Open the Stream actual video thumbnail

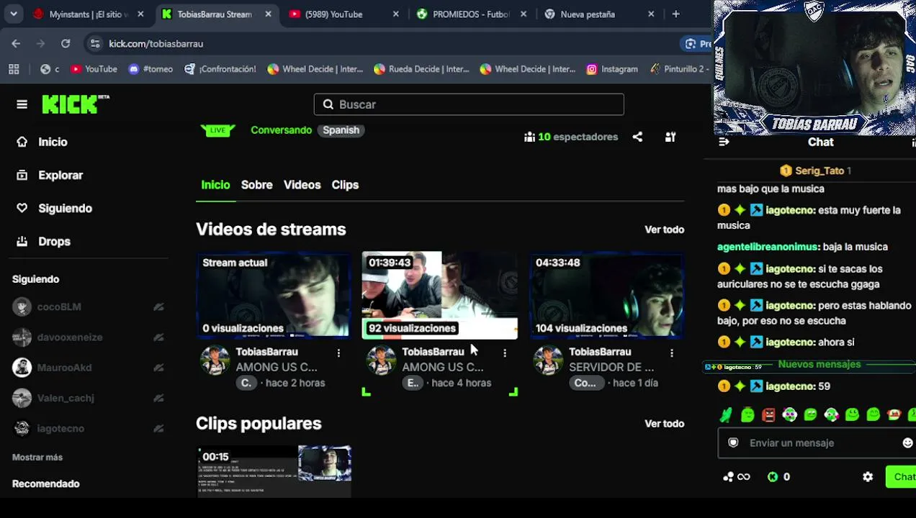tap(274, 295)
